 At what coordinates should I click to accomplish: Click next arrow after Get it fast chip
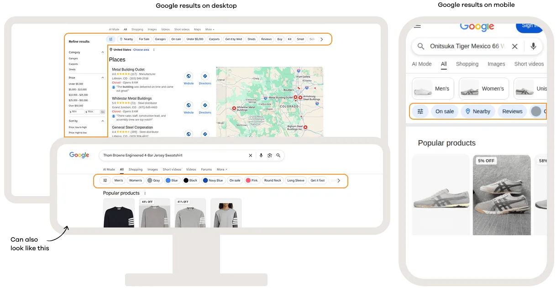coord(338,180)
